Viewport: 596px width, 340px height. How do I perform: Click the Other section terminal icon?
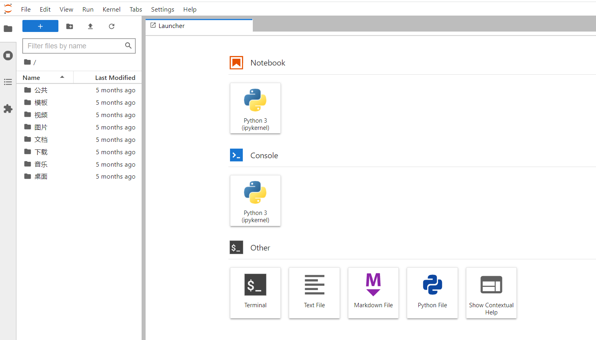236,247
